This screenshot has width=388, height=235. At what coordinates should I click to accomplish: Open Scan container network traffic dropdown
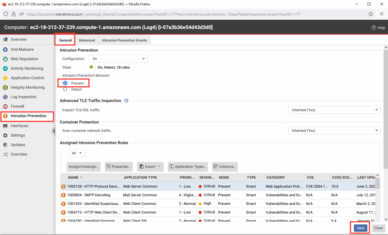(x=334, y=130)
